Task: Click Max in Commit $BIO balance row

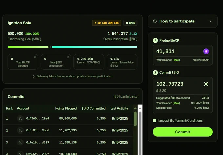Action: click(x=176, y=103)
